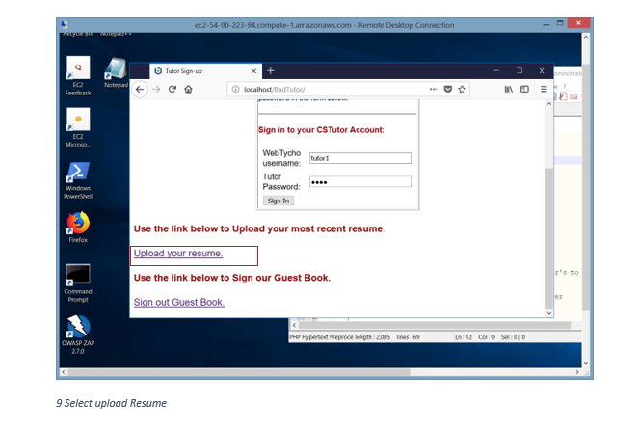Open Windows PowerShell desktop shortcut
This screenshot has width=636, height=429.
[x=78, y=180]
